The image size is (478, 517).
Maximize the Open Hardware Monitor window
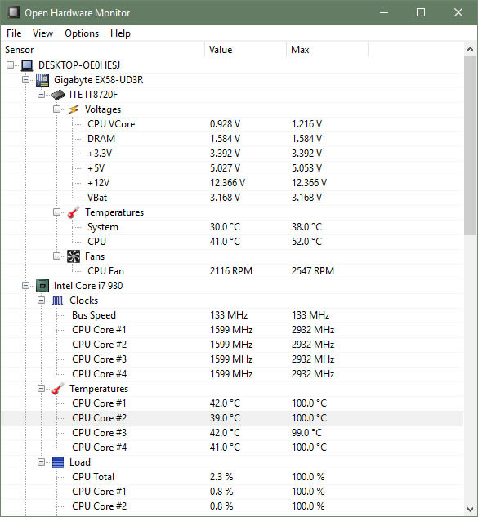421,12
